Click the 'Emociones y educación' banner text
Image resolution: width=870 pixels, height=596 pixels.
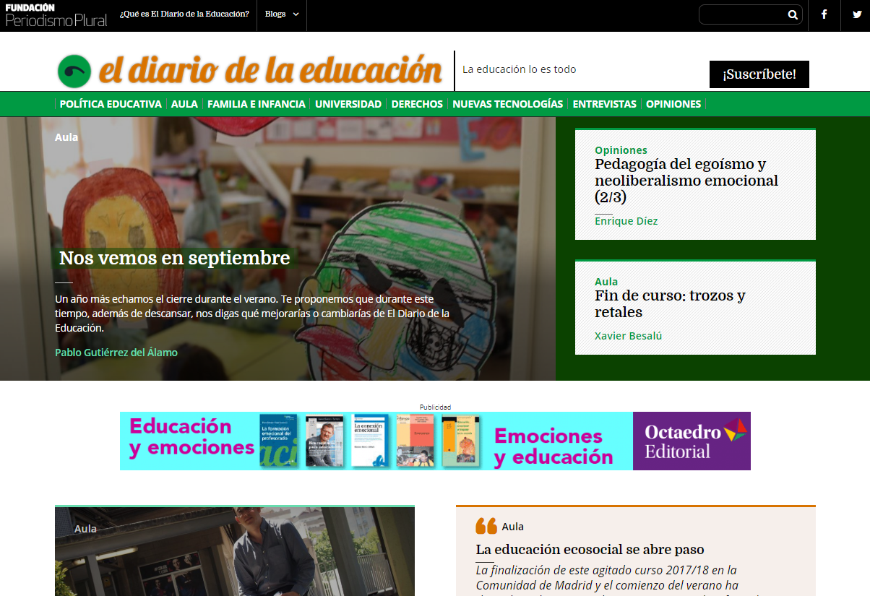pyautogui.click(x=553, y=446)
